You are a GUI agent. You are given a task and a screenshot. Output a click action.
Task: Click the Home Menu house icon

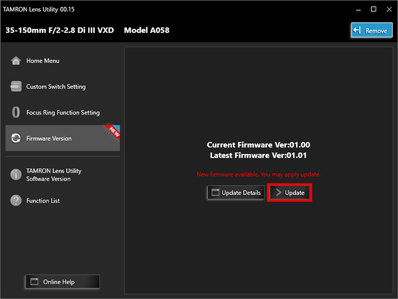pyautogui.click(x=15, y=60)
